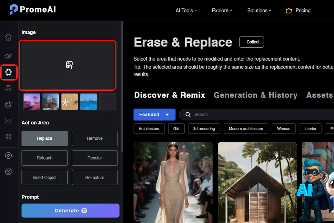Open the Featured sort dropdown
The image size is (334, 223).
pos(154,115)
